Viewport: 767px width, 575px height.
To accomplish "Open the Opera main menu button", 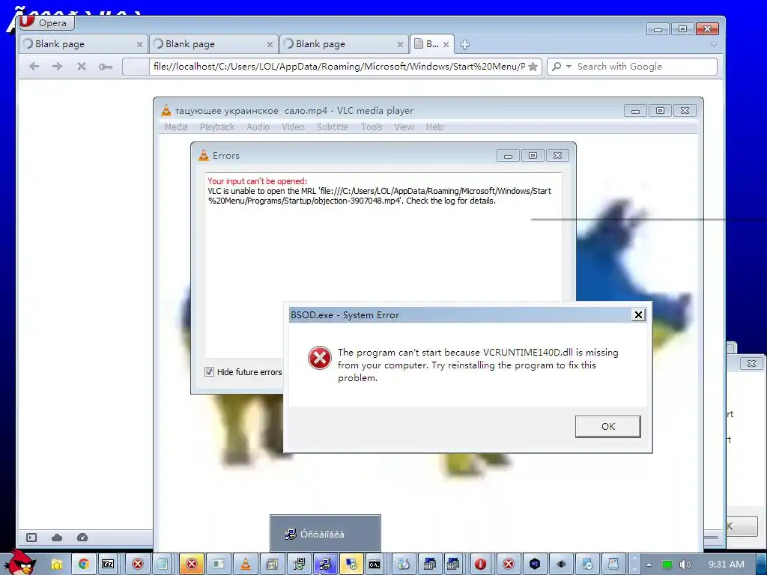I will (x=47, y=22).
